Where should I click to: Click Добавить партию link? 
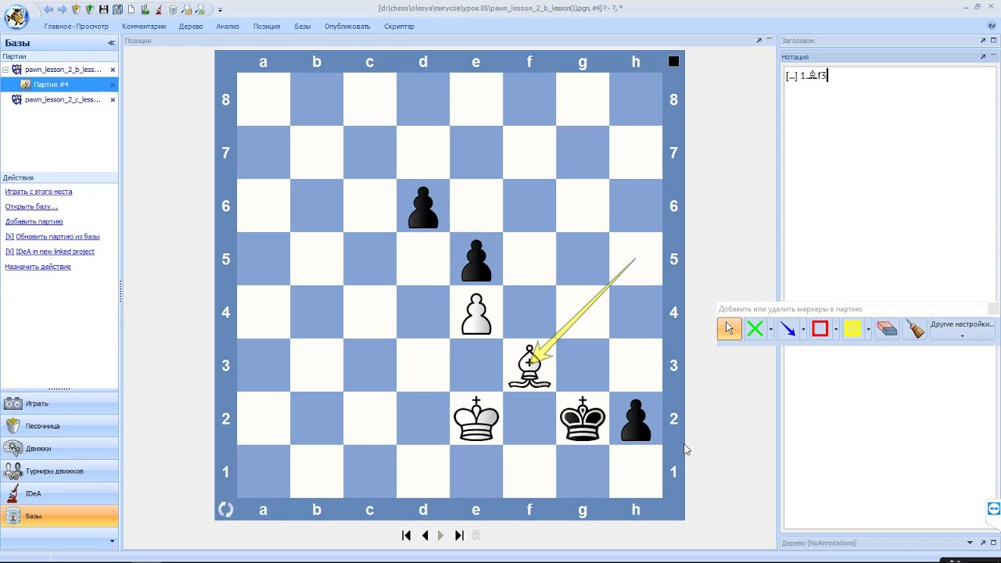click(x=34, y=221)
